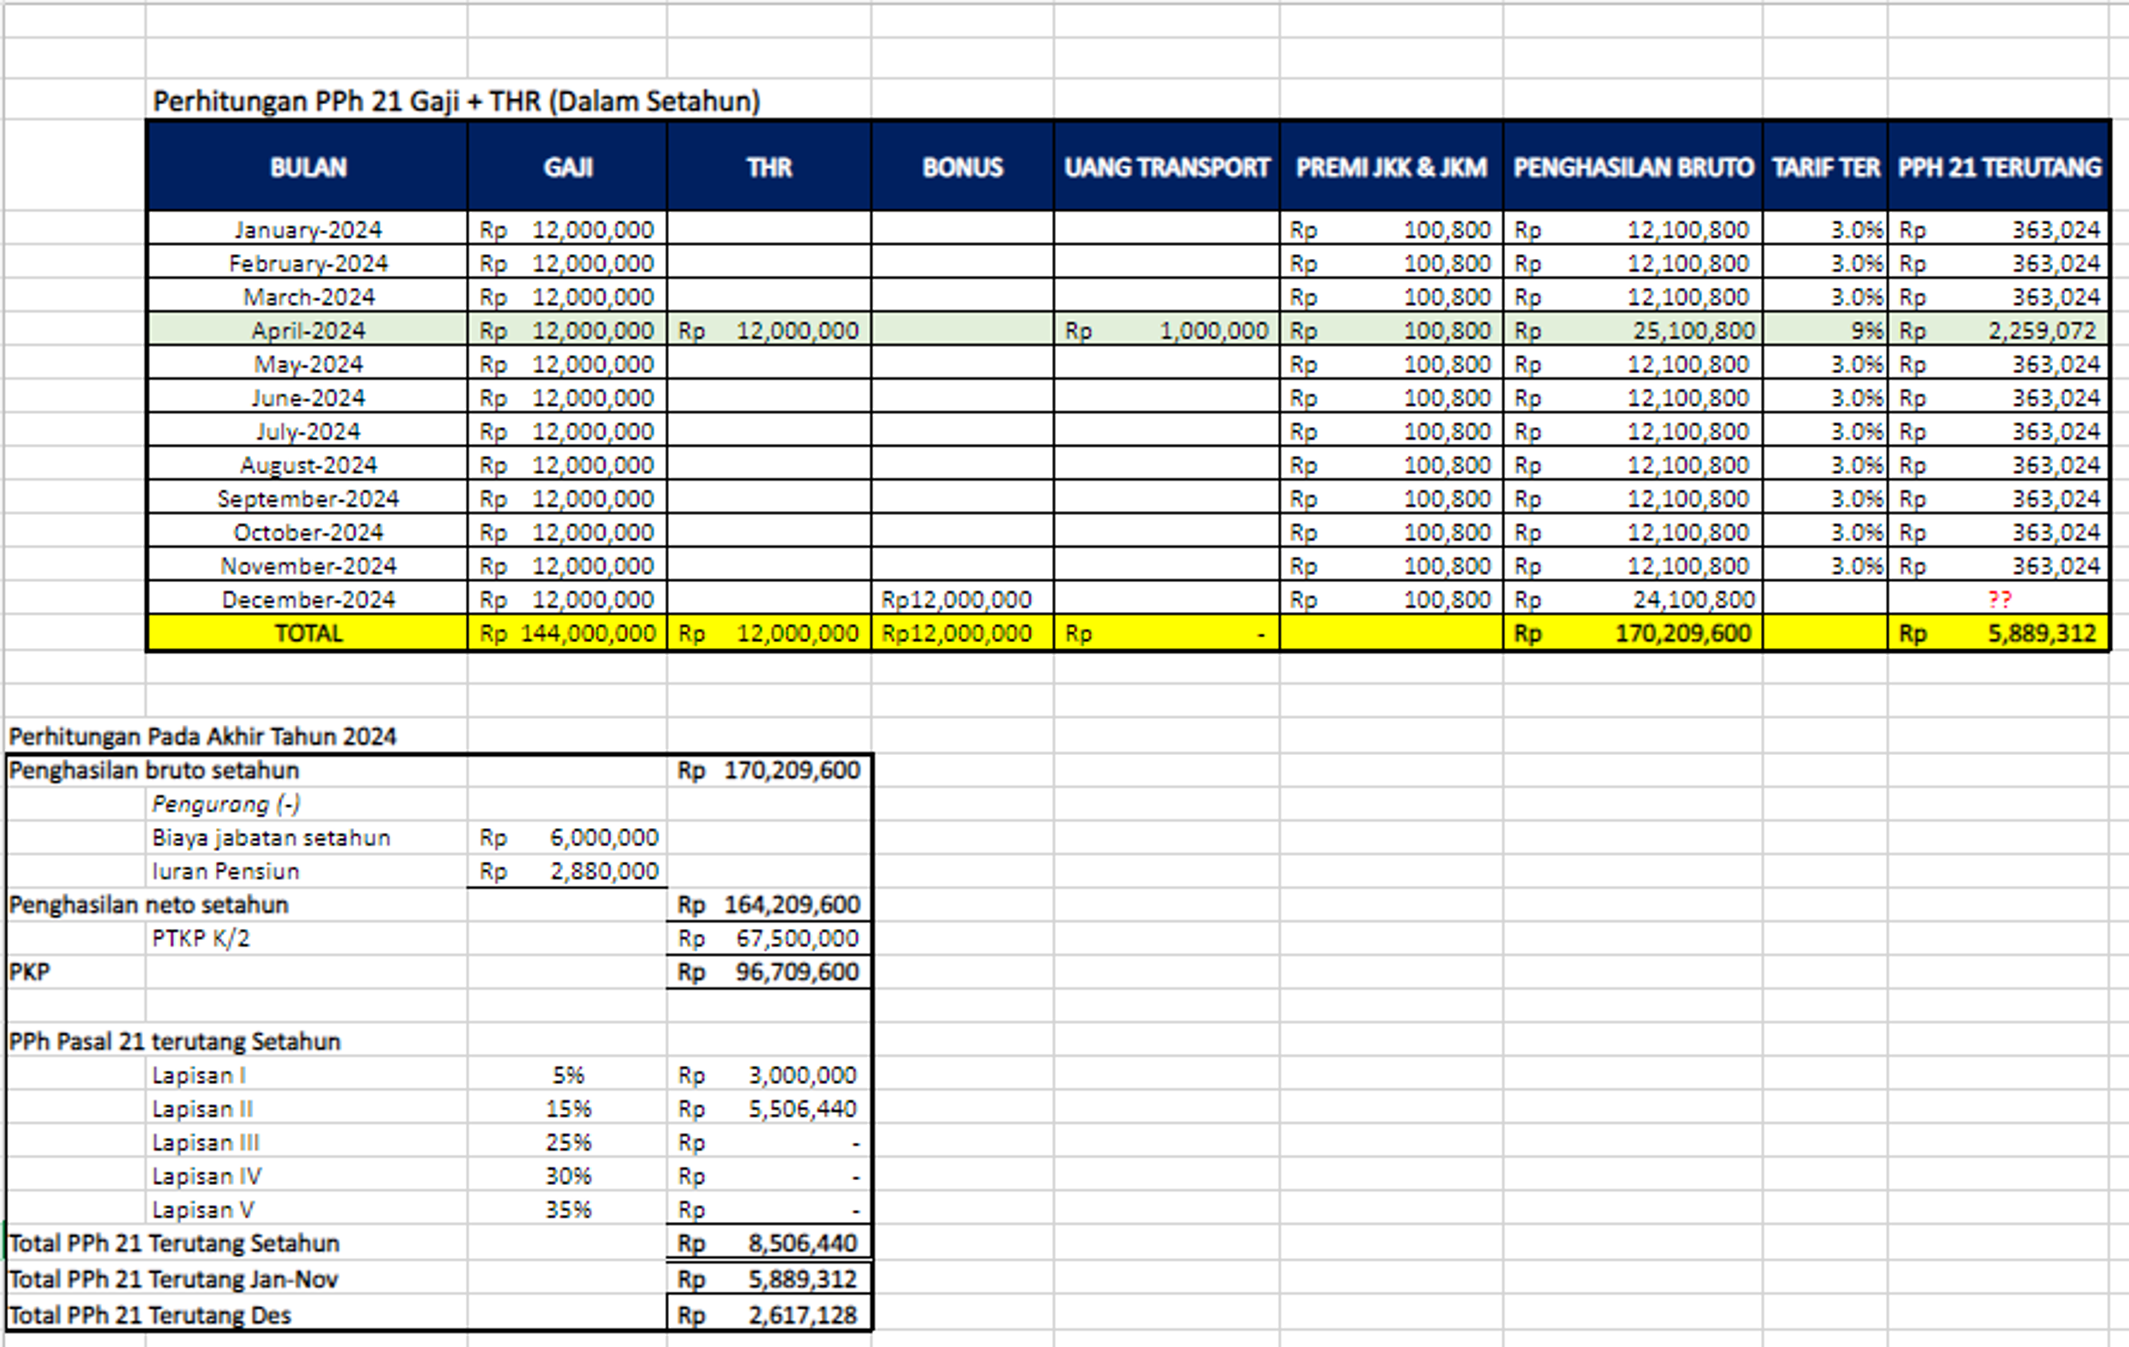
Task: Select the PKP value Rp 96,709,600
Action: [769, 971]
